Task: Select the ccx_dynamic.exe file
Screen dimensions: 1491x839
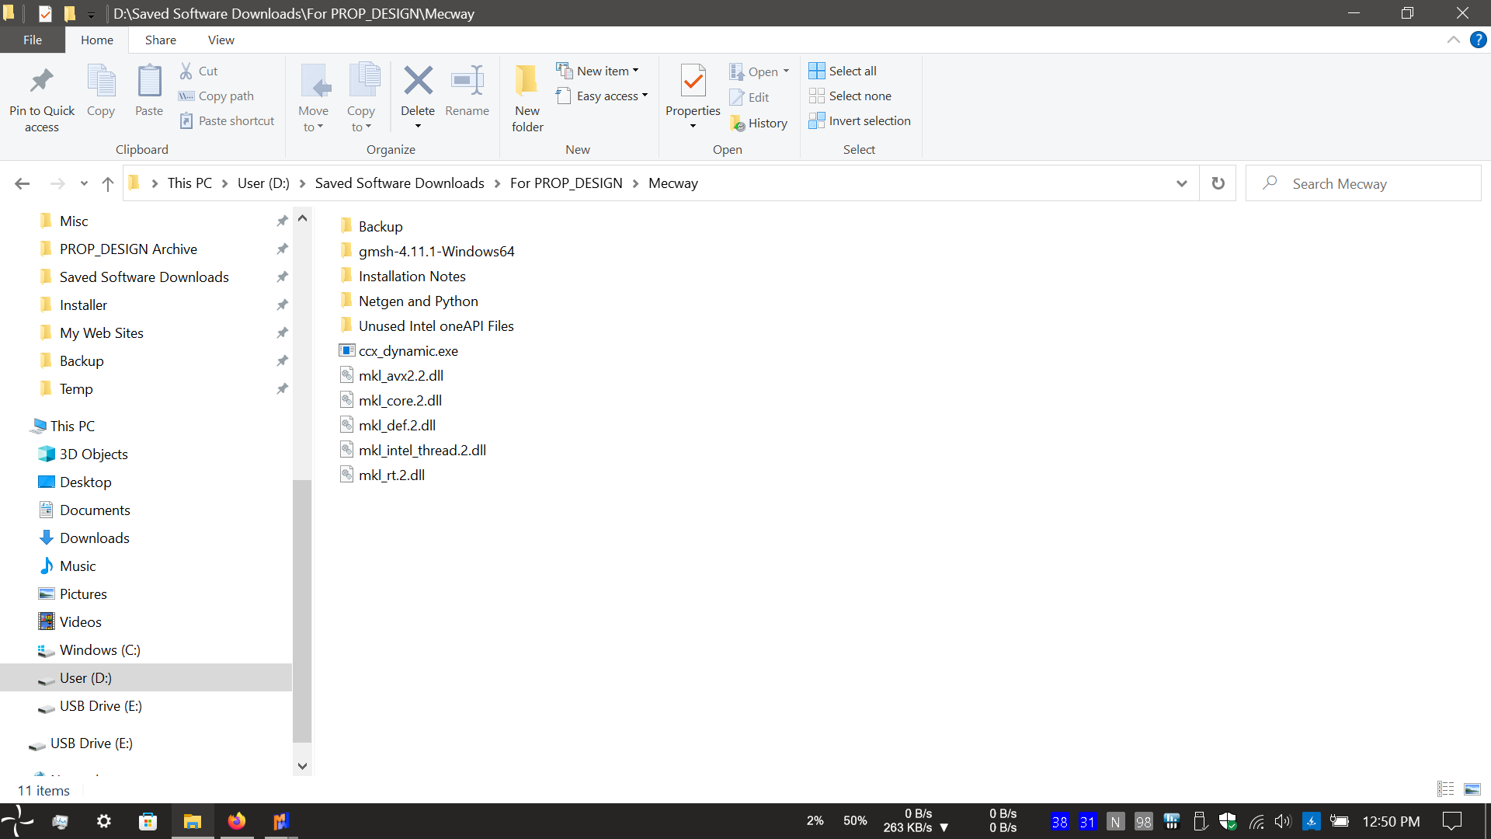Action: [x=398, y=350]
